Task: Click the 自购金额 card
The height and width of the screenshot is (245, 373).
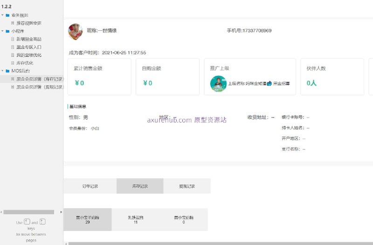Action: coord(167,77)
